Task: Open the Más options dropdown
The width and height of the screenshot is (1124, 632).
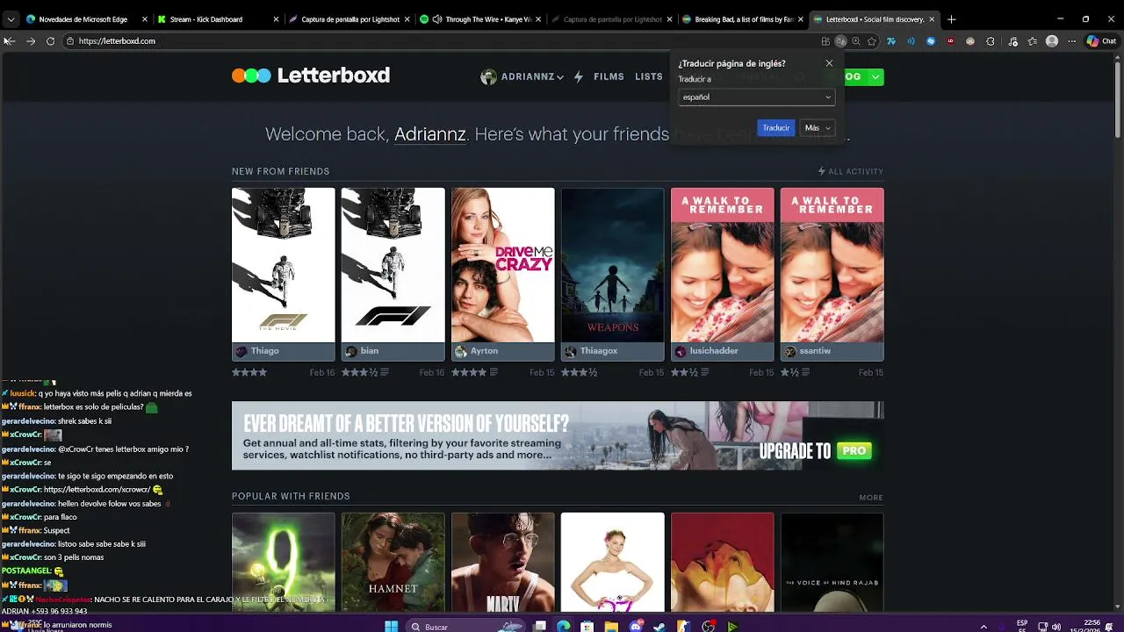Action: click(818, 128)
